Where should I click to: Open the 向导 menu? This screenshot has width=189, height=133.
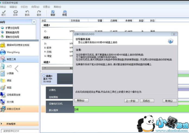click(35, 7)
